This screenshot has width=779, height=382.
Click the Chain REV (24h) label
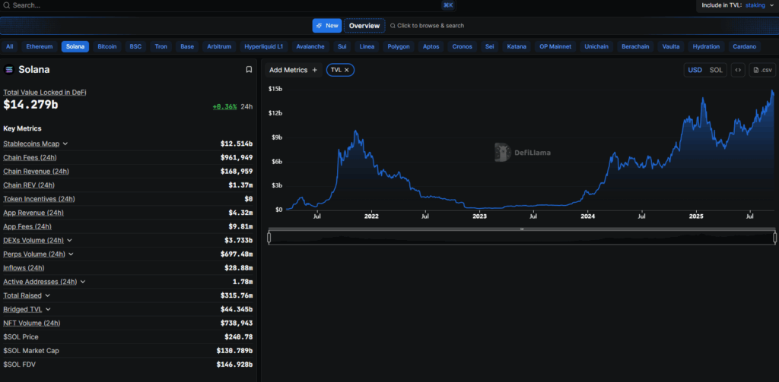[x=29, y=185]
